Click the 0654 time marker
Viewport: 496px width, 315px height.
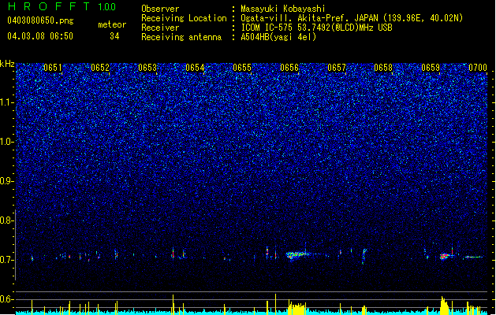click(195, 68)
